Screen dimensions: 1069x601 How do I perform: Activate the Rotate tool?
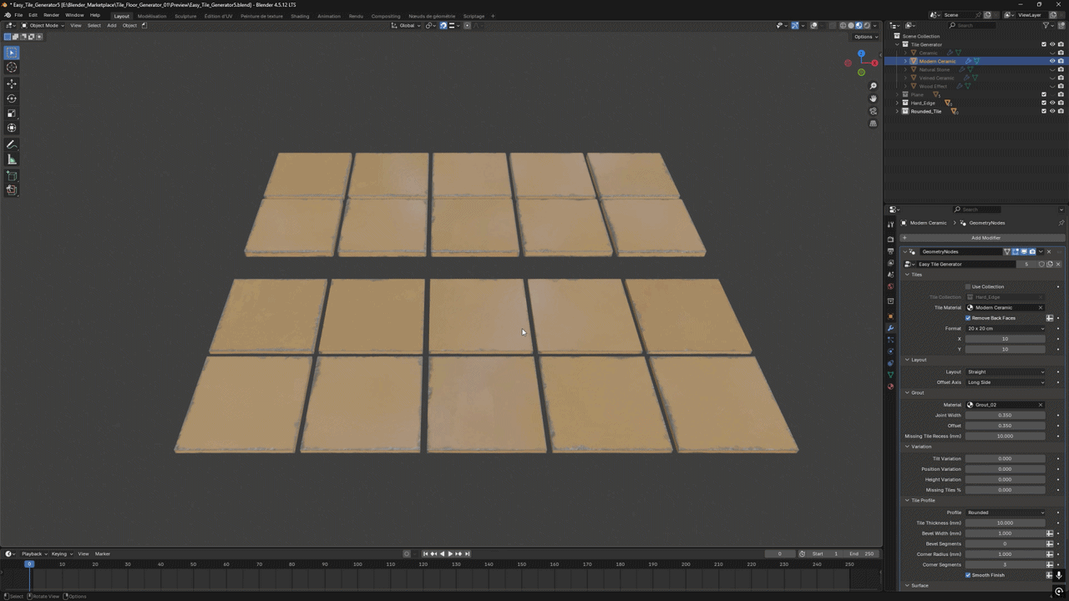point(12,98)
